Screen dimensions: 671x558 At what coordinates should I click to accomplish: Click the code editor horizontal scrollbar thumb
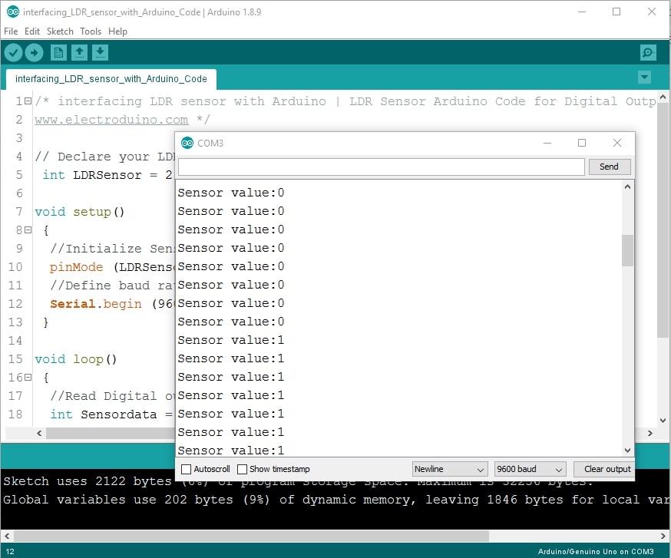point(111,433)
